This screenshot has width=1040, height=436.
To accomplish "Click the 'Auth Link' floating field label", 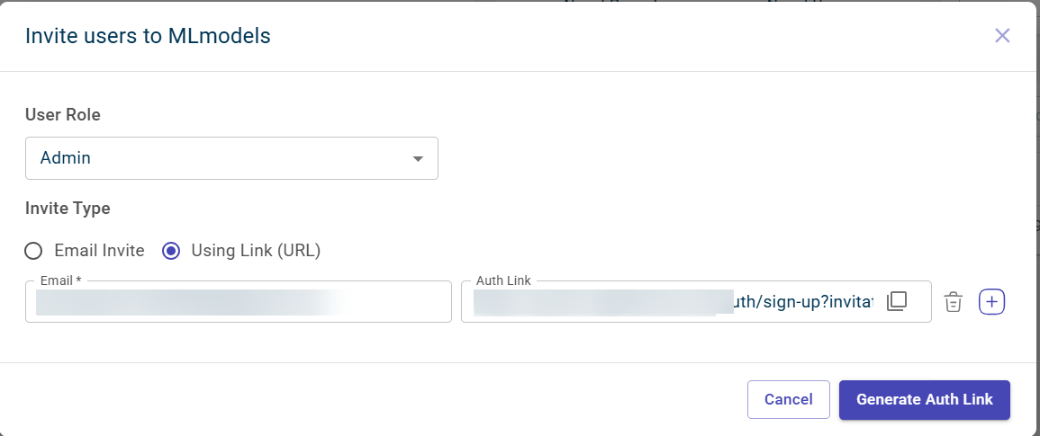I will 503,280.
